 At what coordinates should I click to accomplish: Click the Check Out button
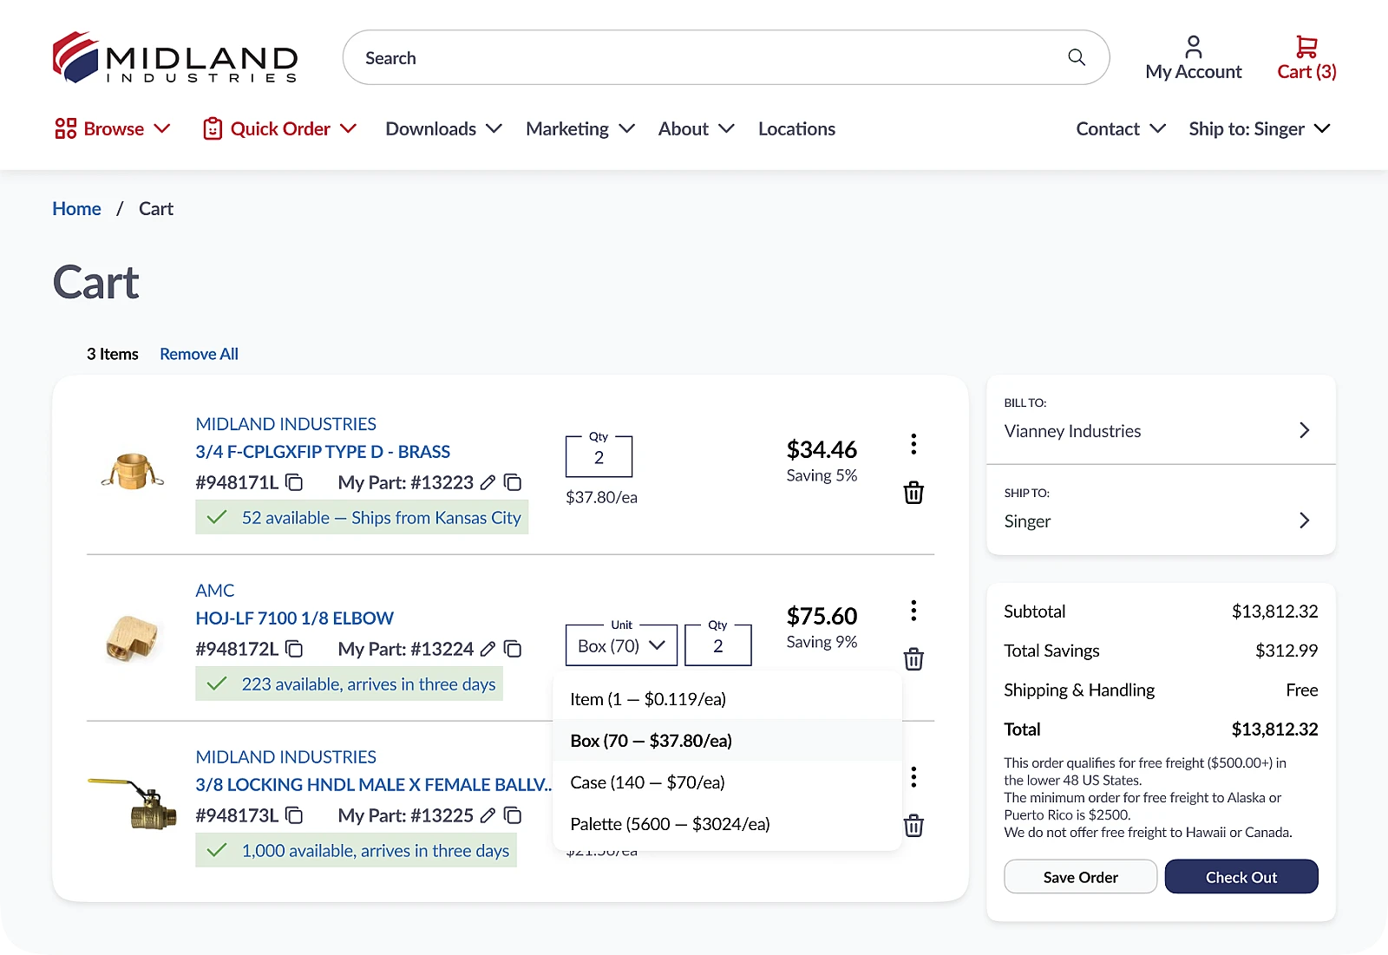coord(1241,876)
